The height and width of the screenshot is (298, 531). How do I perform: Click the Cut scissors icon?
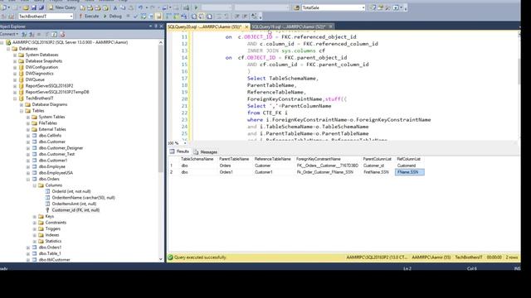coord(115,7)
